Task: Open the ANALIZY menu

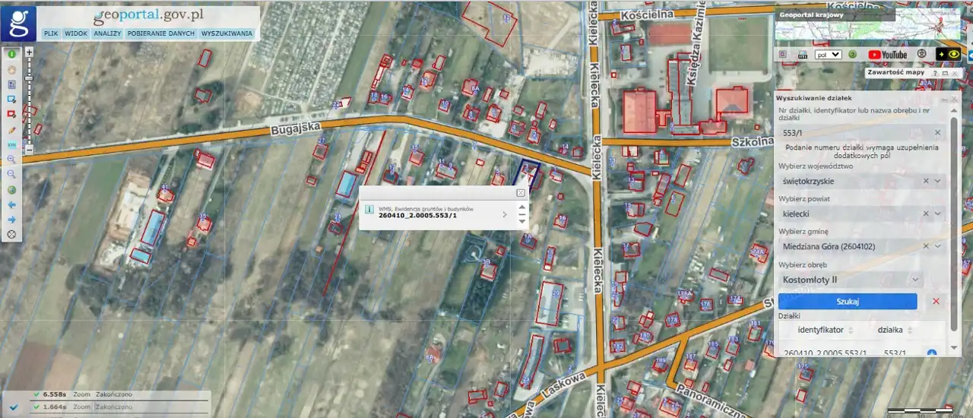Action: point(107,33)
